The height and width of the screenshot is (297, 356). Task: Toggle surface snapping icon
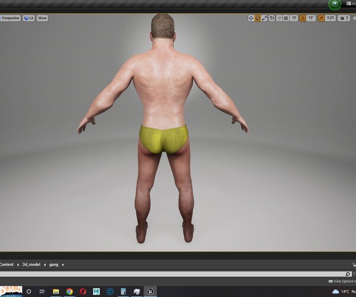point(279,18)
